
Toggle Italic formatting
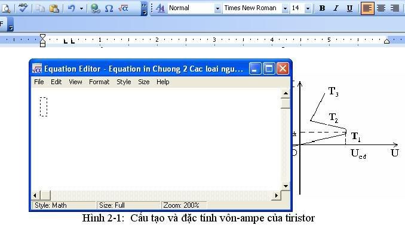(x=336, y=8)
